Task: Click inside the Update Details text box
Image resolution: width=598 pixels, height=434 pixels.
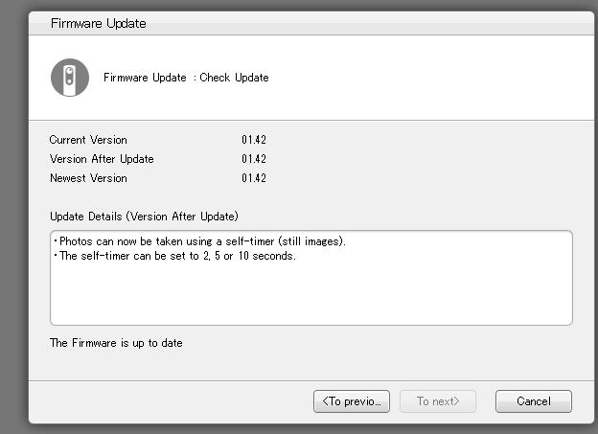Action: tap(311, 278)
